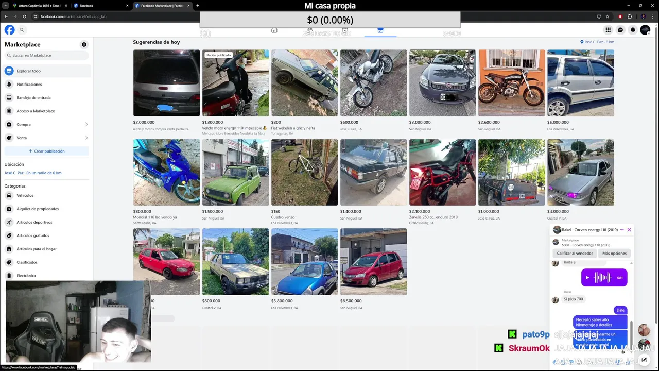Open the Chrome three-dot menu

point(653,16)
